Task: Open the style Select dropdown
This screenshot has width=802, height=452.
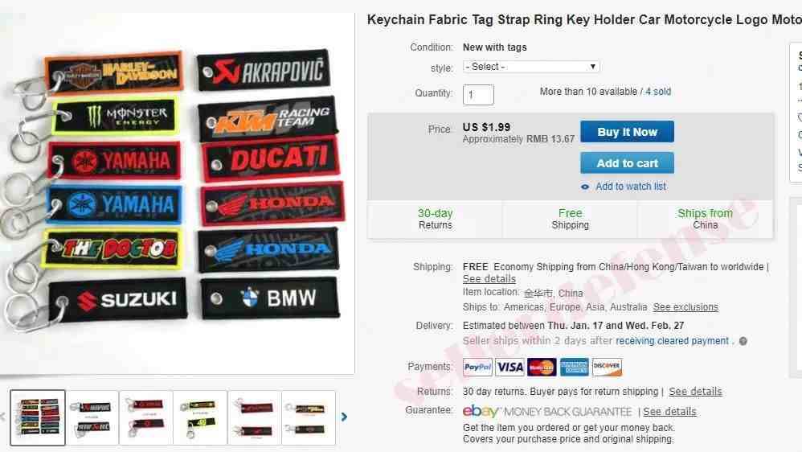Action: [531, 67]
